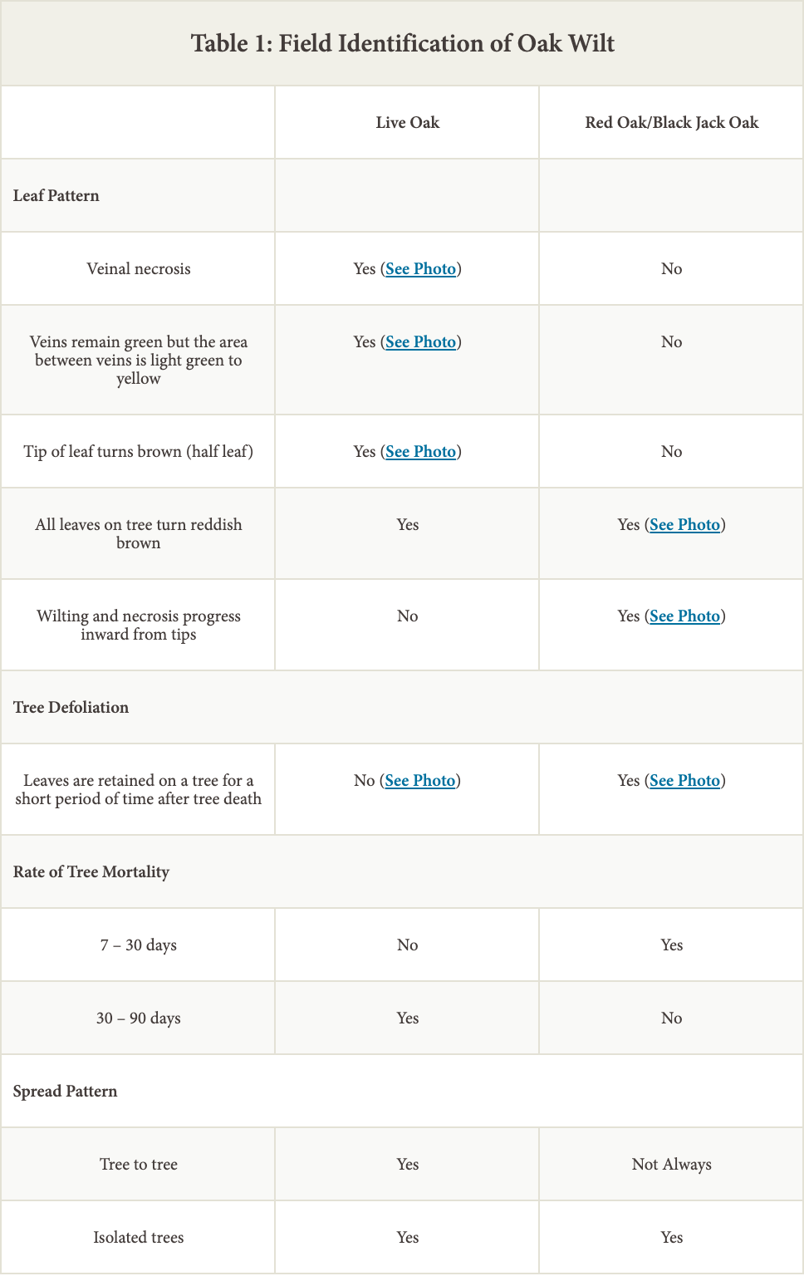This screenshot has height=1276, width=804.
Task: Open Red Oak reddish brown See Photo
Action: (684, 525)
